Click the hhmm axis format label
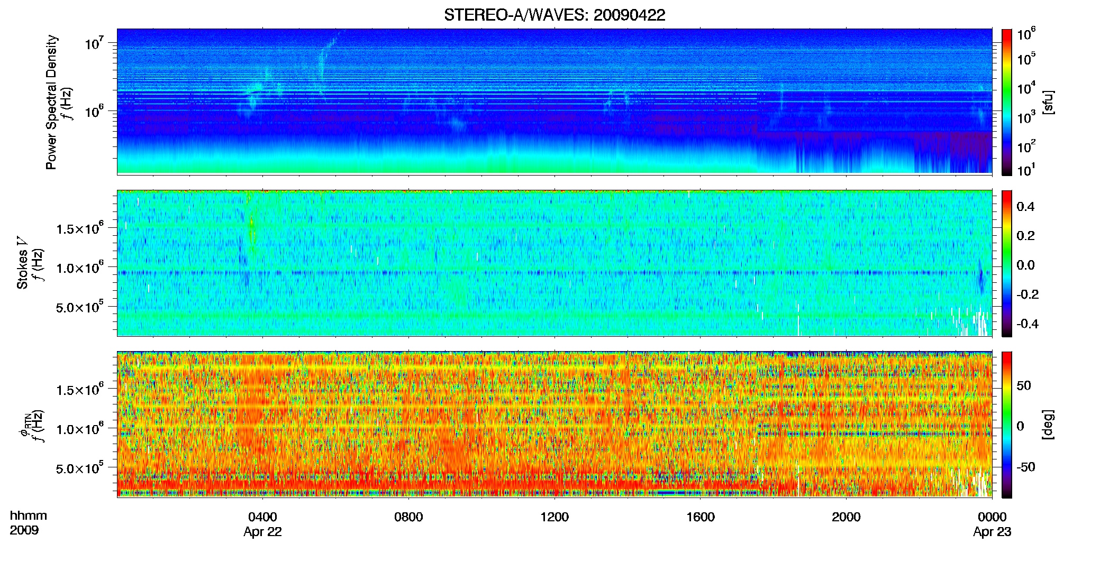 [x=29, y=516]
